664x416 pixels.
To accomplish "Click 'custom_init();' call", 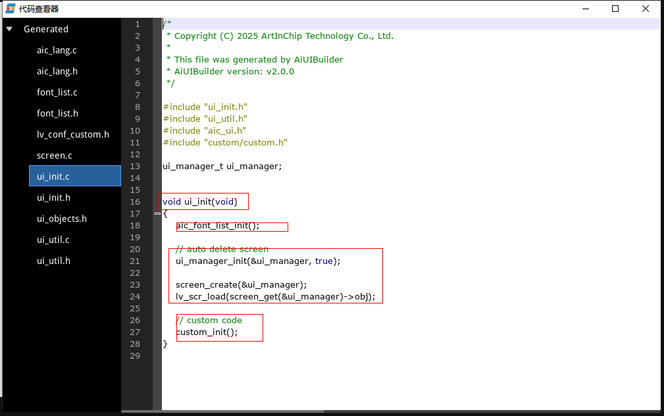I will [x=207, y=332].
